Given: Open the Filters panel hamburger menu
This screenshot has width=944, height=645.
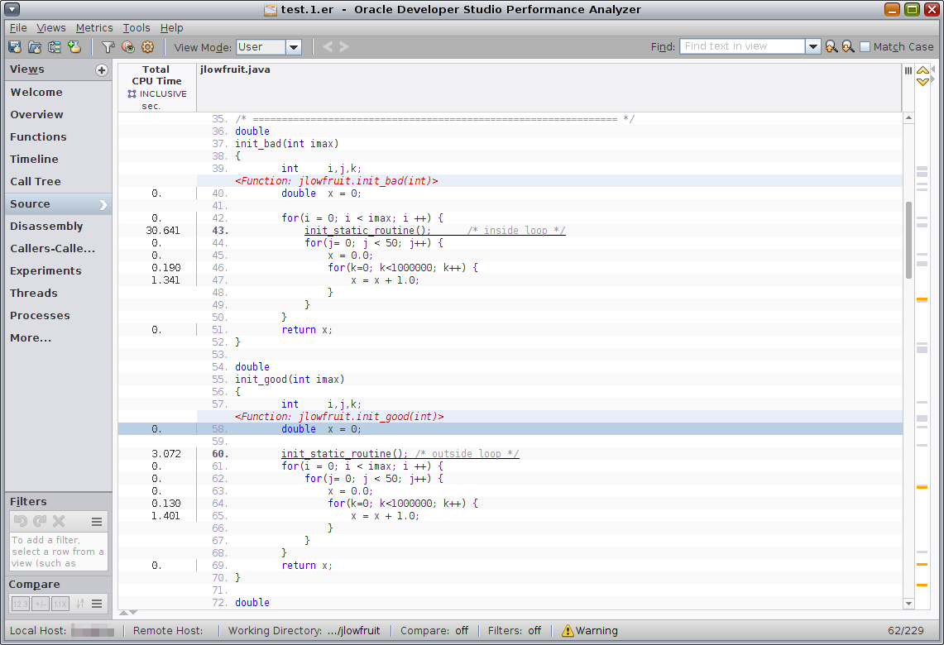Looking at the screenshot, I should pyautogui.click(x=97, y=522).
